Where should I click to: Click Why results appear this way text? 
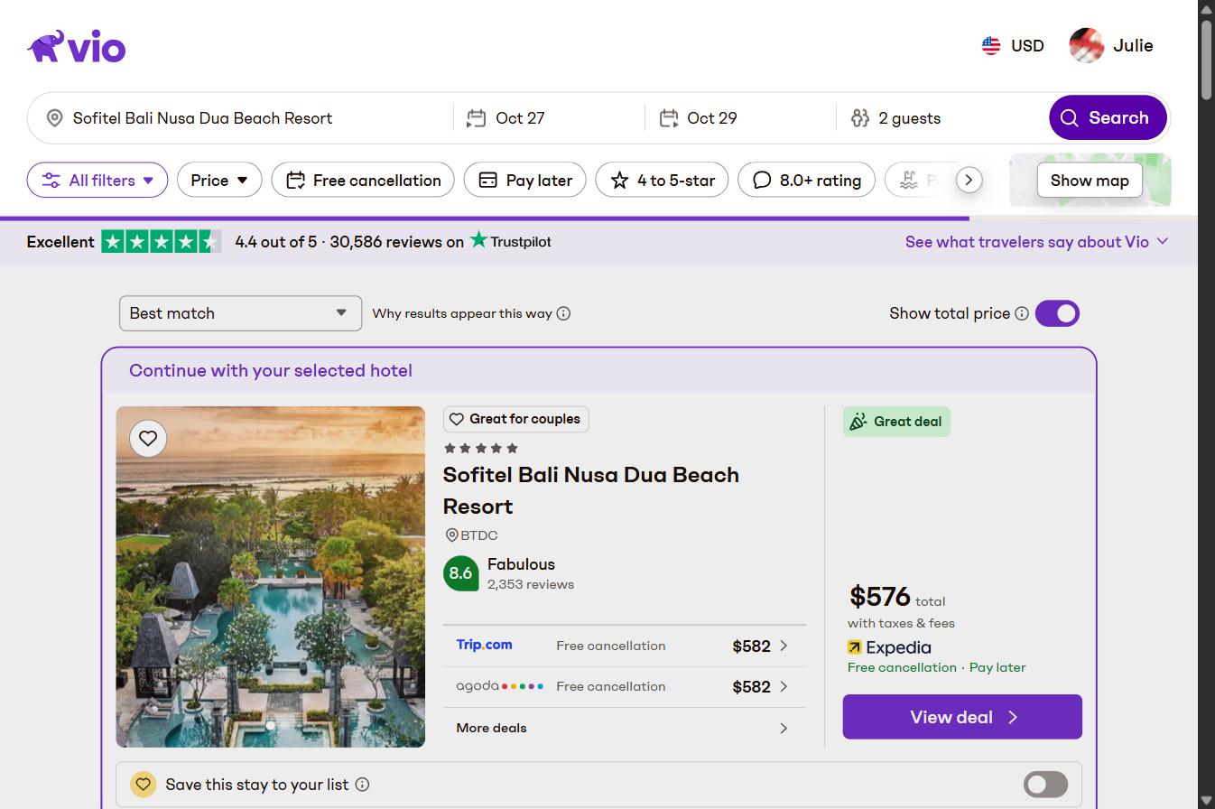[x=462, y=313]
